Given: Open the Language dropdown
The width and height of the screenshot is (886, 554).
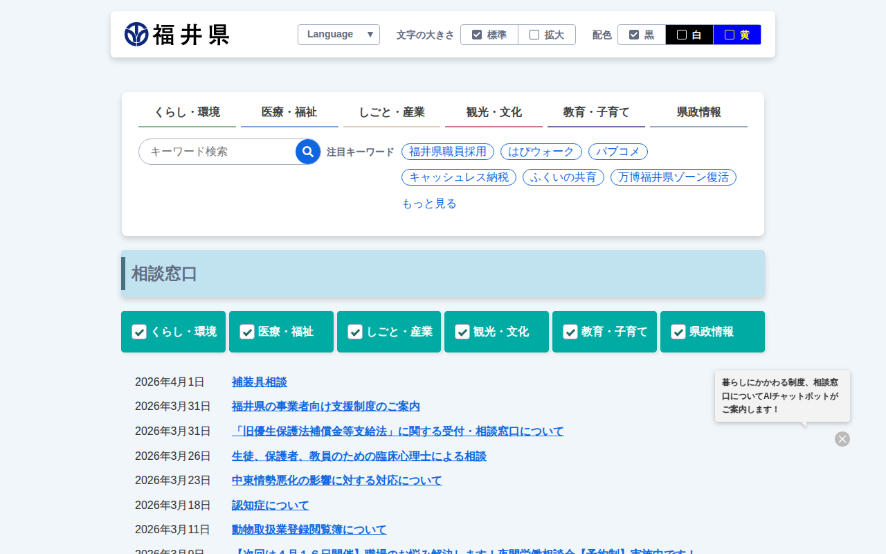Looking at the screenshot, I should click(x=338, y=35).
